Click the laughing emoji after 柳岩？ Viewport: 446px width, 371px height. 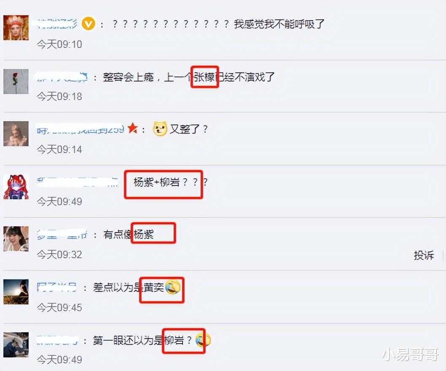(x=203, y=340)
